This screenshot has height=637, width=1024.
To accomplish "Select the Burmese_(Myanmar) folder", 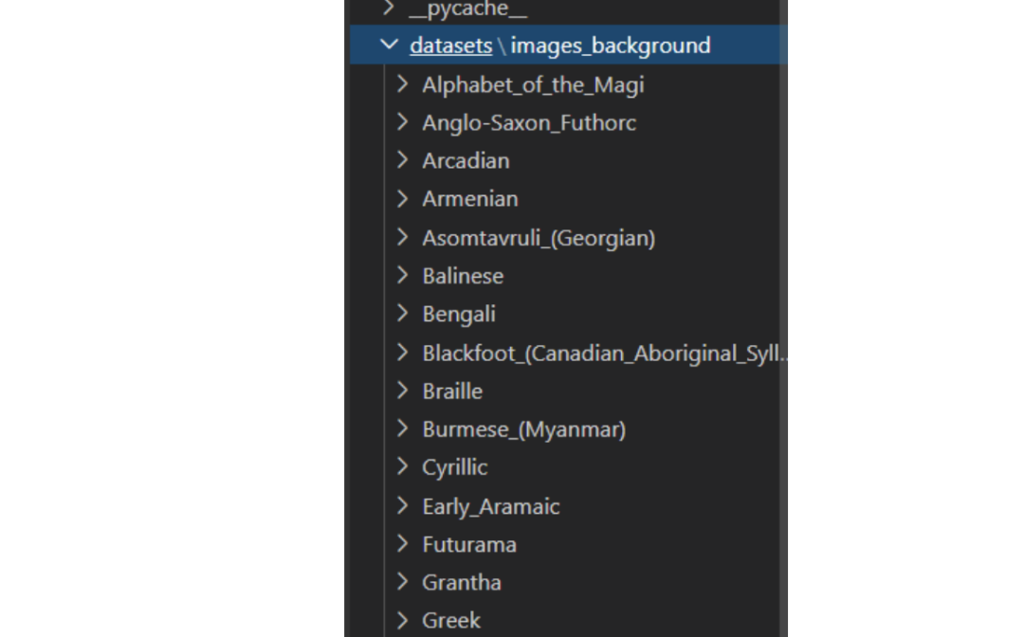I will [x=523, y=429].
